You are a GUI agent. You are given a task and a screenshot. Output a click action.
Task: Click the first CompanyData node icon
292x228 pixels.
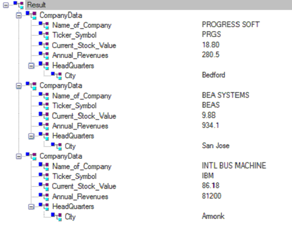(31, 15)
